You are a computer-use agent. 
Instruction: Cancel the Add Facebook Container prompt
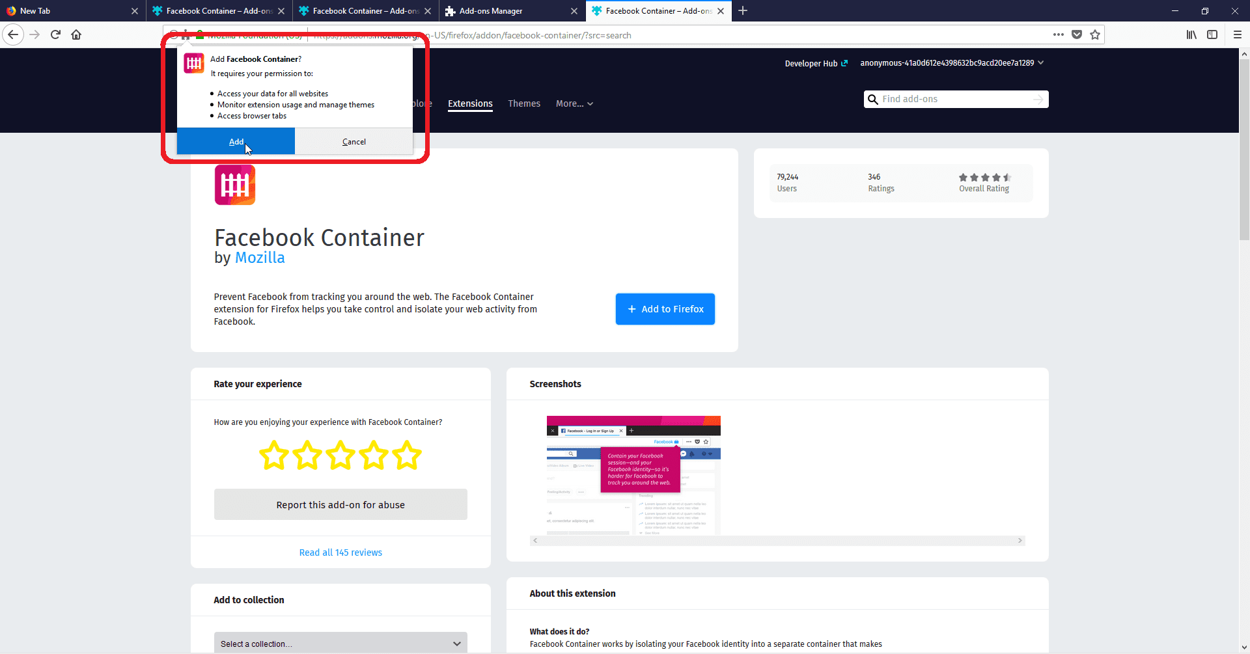[x=354, y=141]
